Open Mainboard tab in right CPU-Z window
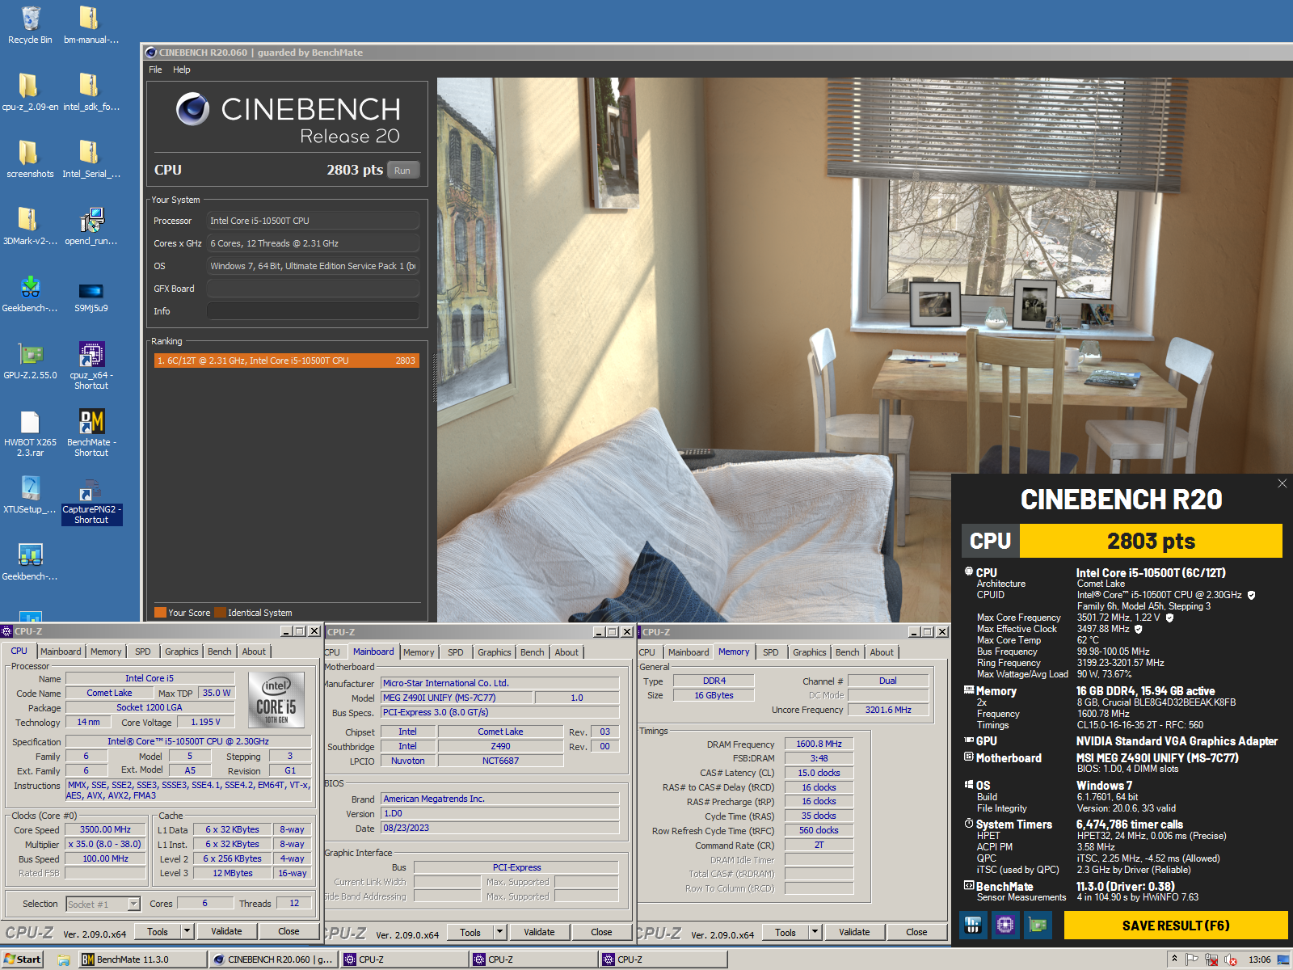Image resolution: width=1293 pixels, height=970 pixels. (x=689, y=652)
